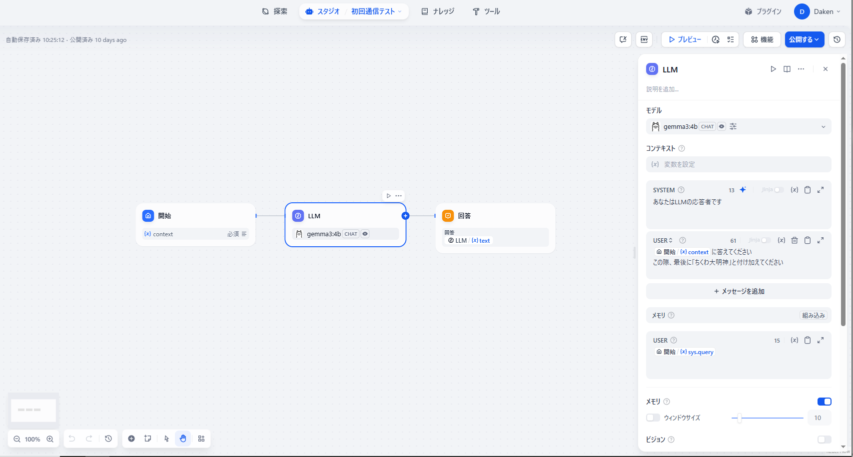Screen dimensions: 853x457
Task: Open environment variables with ENV icon
Action: coord(644,39)
